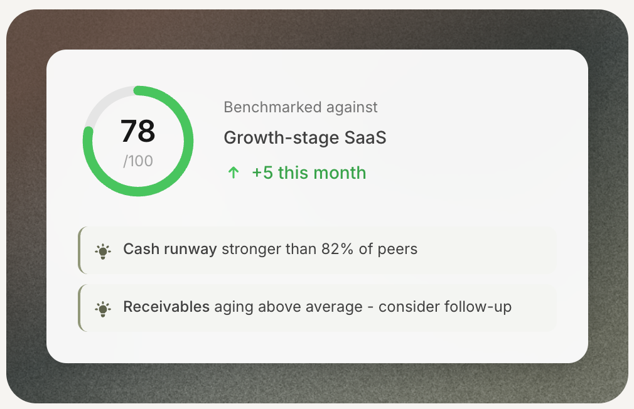Click the 78 score number
The image size is (634, 409).
pos(139,131)
